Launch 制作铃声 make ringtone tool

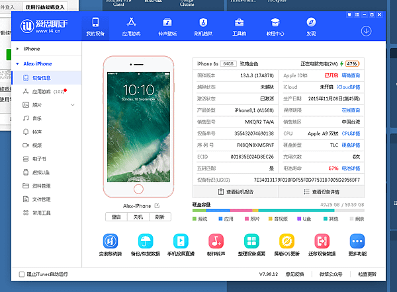pyautogui.click(x=216, y=244)
